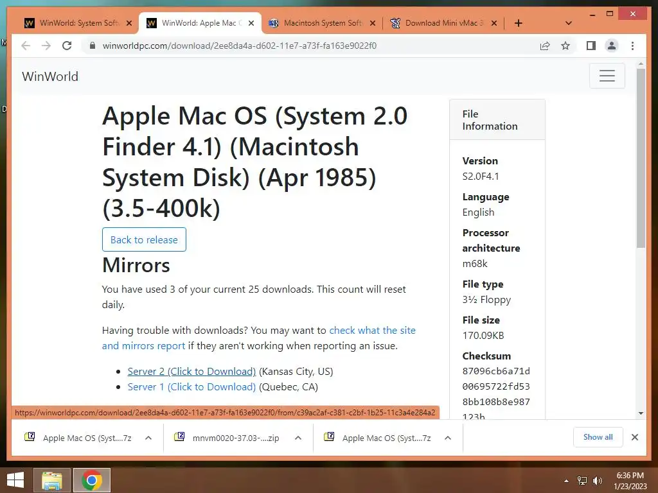
Task: Click the Back to release button
Action: (144, 239)
